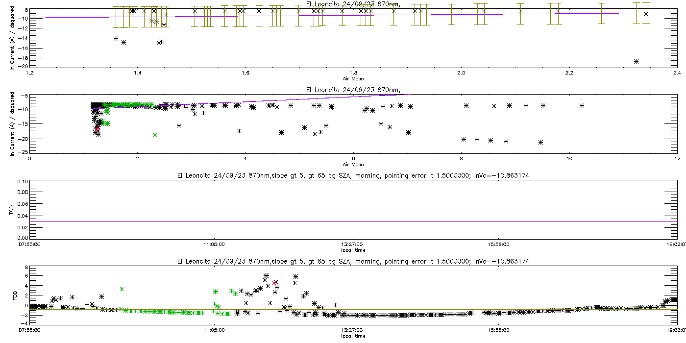
Task: Click the red star marker in the bottom TOD plot
Action: (275, 283)
